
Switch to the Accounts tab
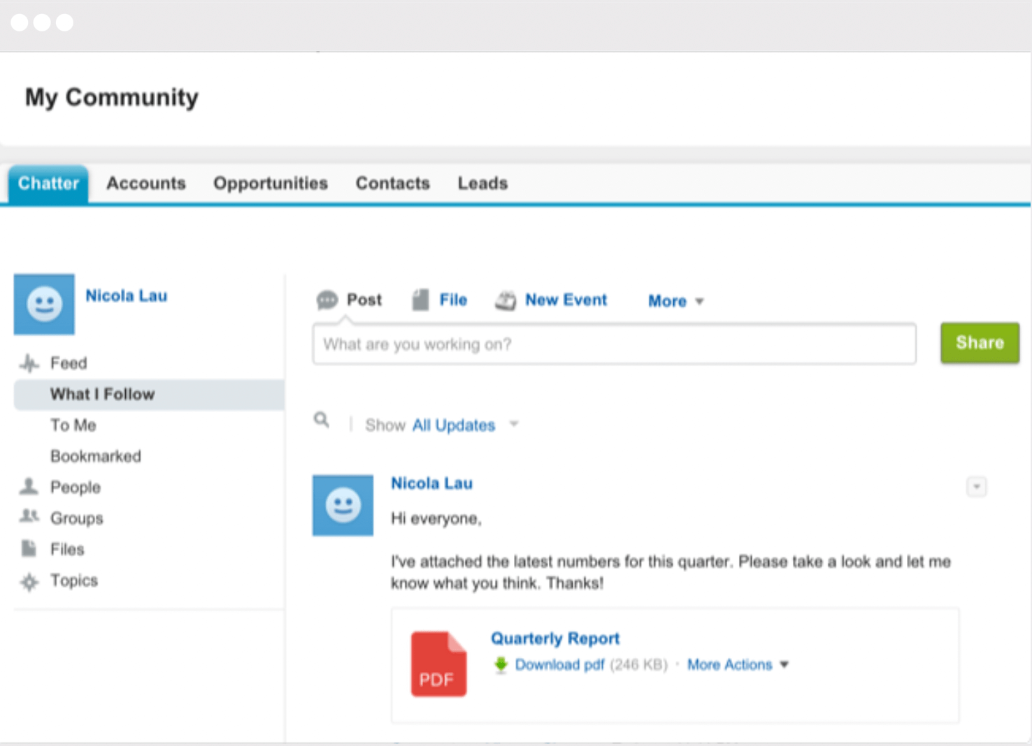point(146,183)
